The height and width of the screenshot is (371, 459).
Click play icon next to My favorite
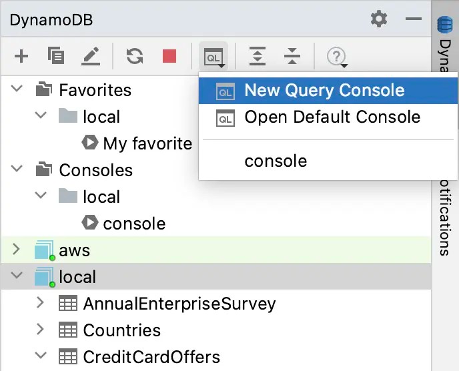tap(90, 142)
